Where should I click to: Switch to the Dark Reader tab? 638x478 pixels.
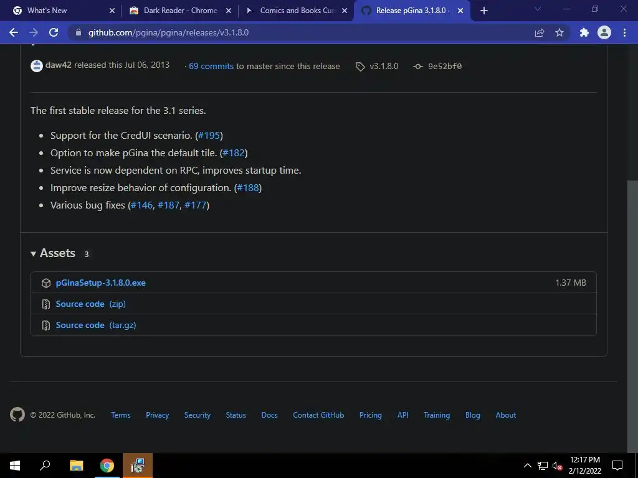click(x=180, y=11)
